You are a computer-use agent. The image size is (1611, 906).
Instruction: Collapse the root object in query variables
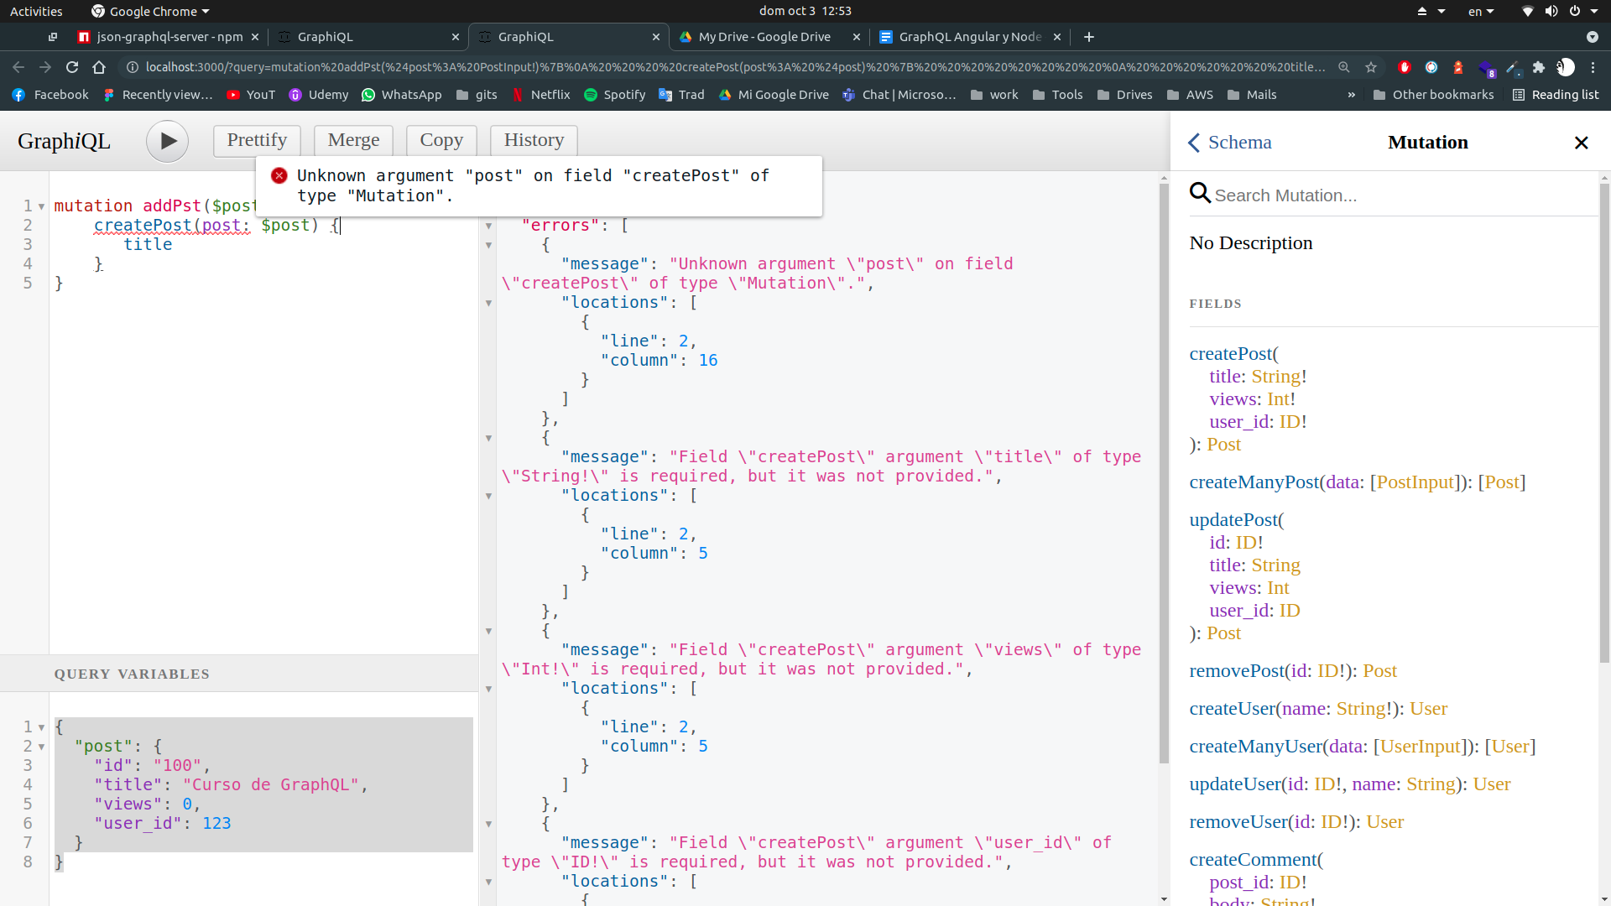pos(41,727)
